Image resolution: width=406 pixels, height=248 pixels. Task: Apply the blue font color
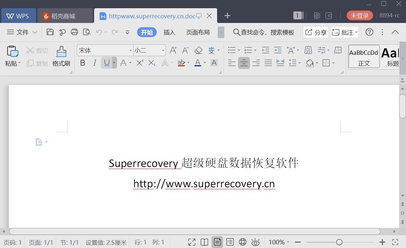(198, 63)
